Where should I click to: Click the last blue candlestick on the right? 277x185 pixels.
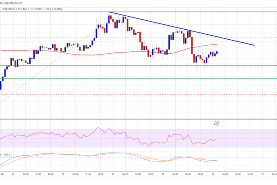(x=217, y=53)
